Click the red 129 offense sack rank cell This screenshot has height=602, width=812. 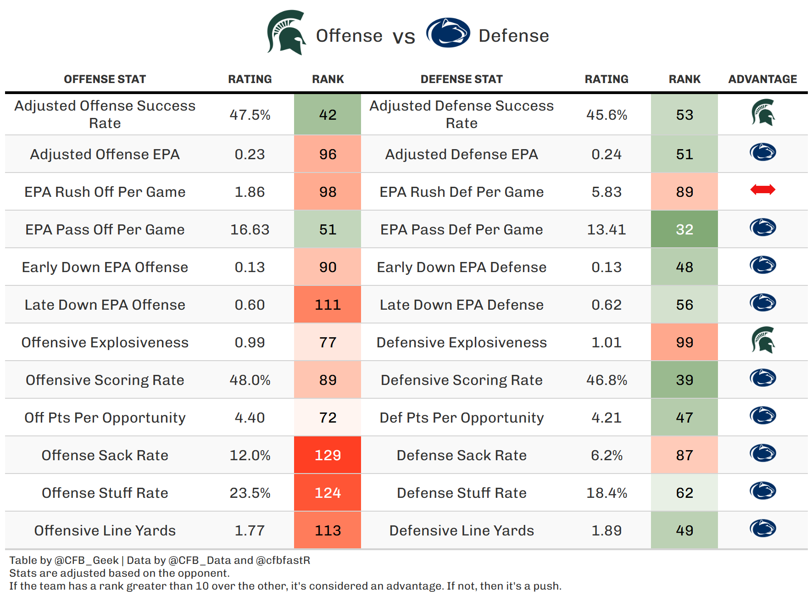point(328,455)
